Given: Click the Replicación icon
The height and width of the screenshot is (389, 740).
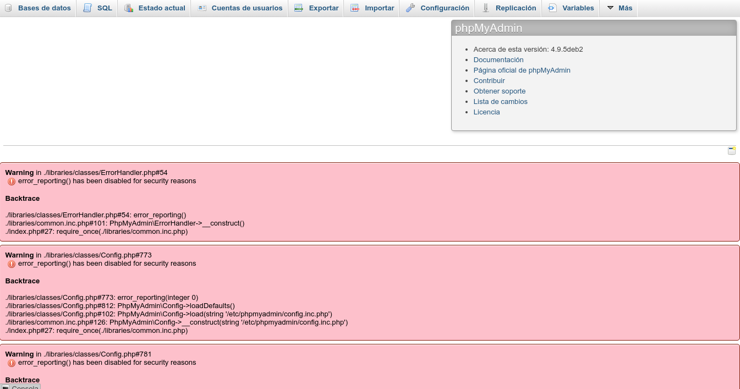Looking at the screenshot, I should (486, 8).
